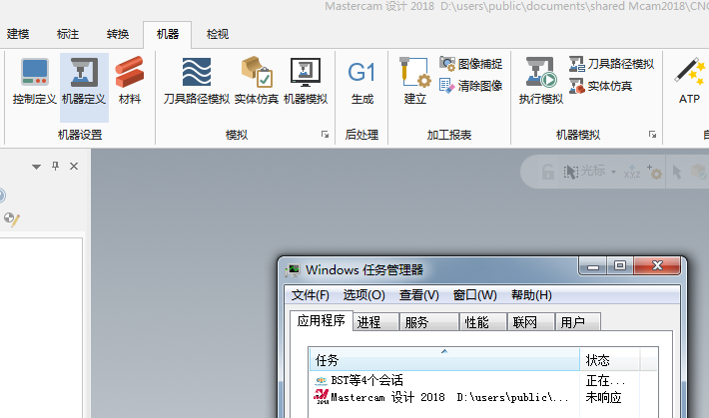Start 实体仿真 in the 模拟 group

tap(257, 82)
